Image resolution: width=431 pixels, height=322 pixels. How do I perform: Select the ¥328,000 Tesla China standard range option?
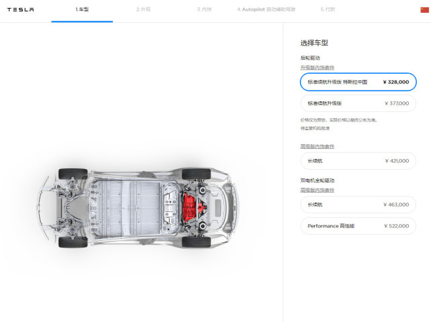[358, 82]
